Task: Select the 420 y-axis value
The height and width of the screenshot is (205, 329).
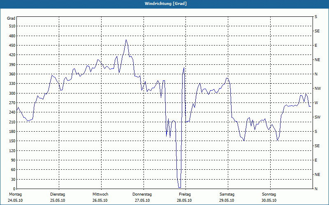Action: point(12,55)
